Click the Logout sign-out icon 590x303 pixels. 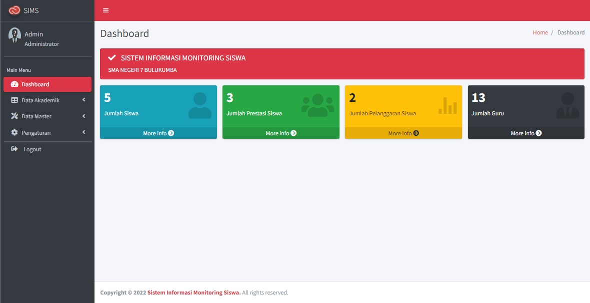coord(15,149)
